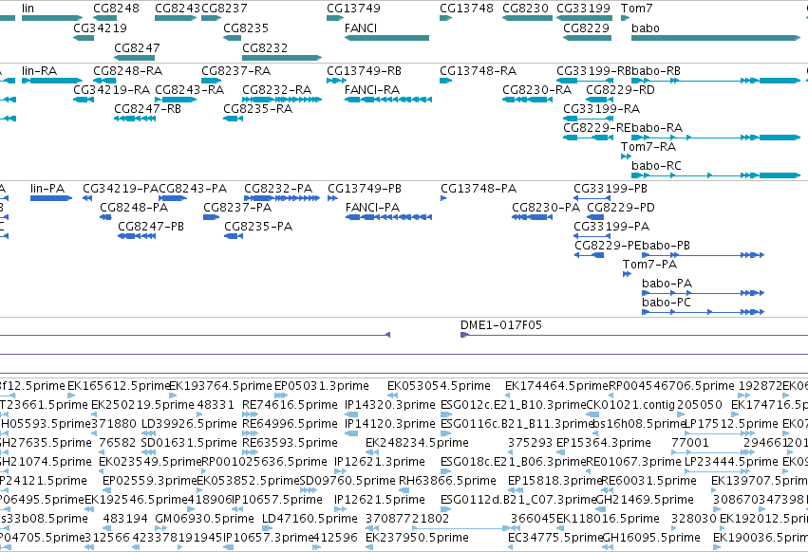
Task: Click EST EP05031.3prime
Action: click(322, 386)
